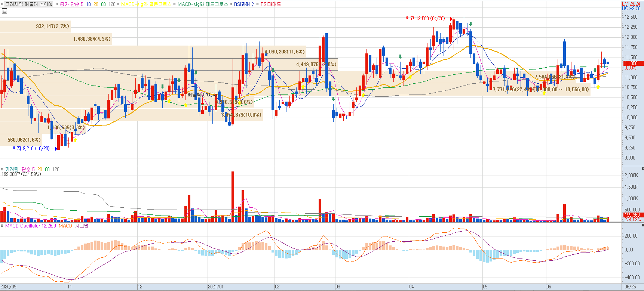Toggle the RSI과매도 indicator box

[257, 4]
